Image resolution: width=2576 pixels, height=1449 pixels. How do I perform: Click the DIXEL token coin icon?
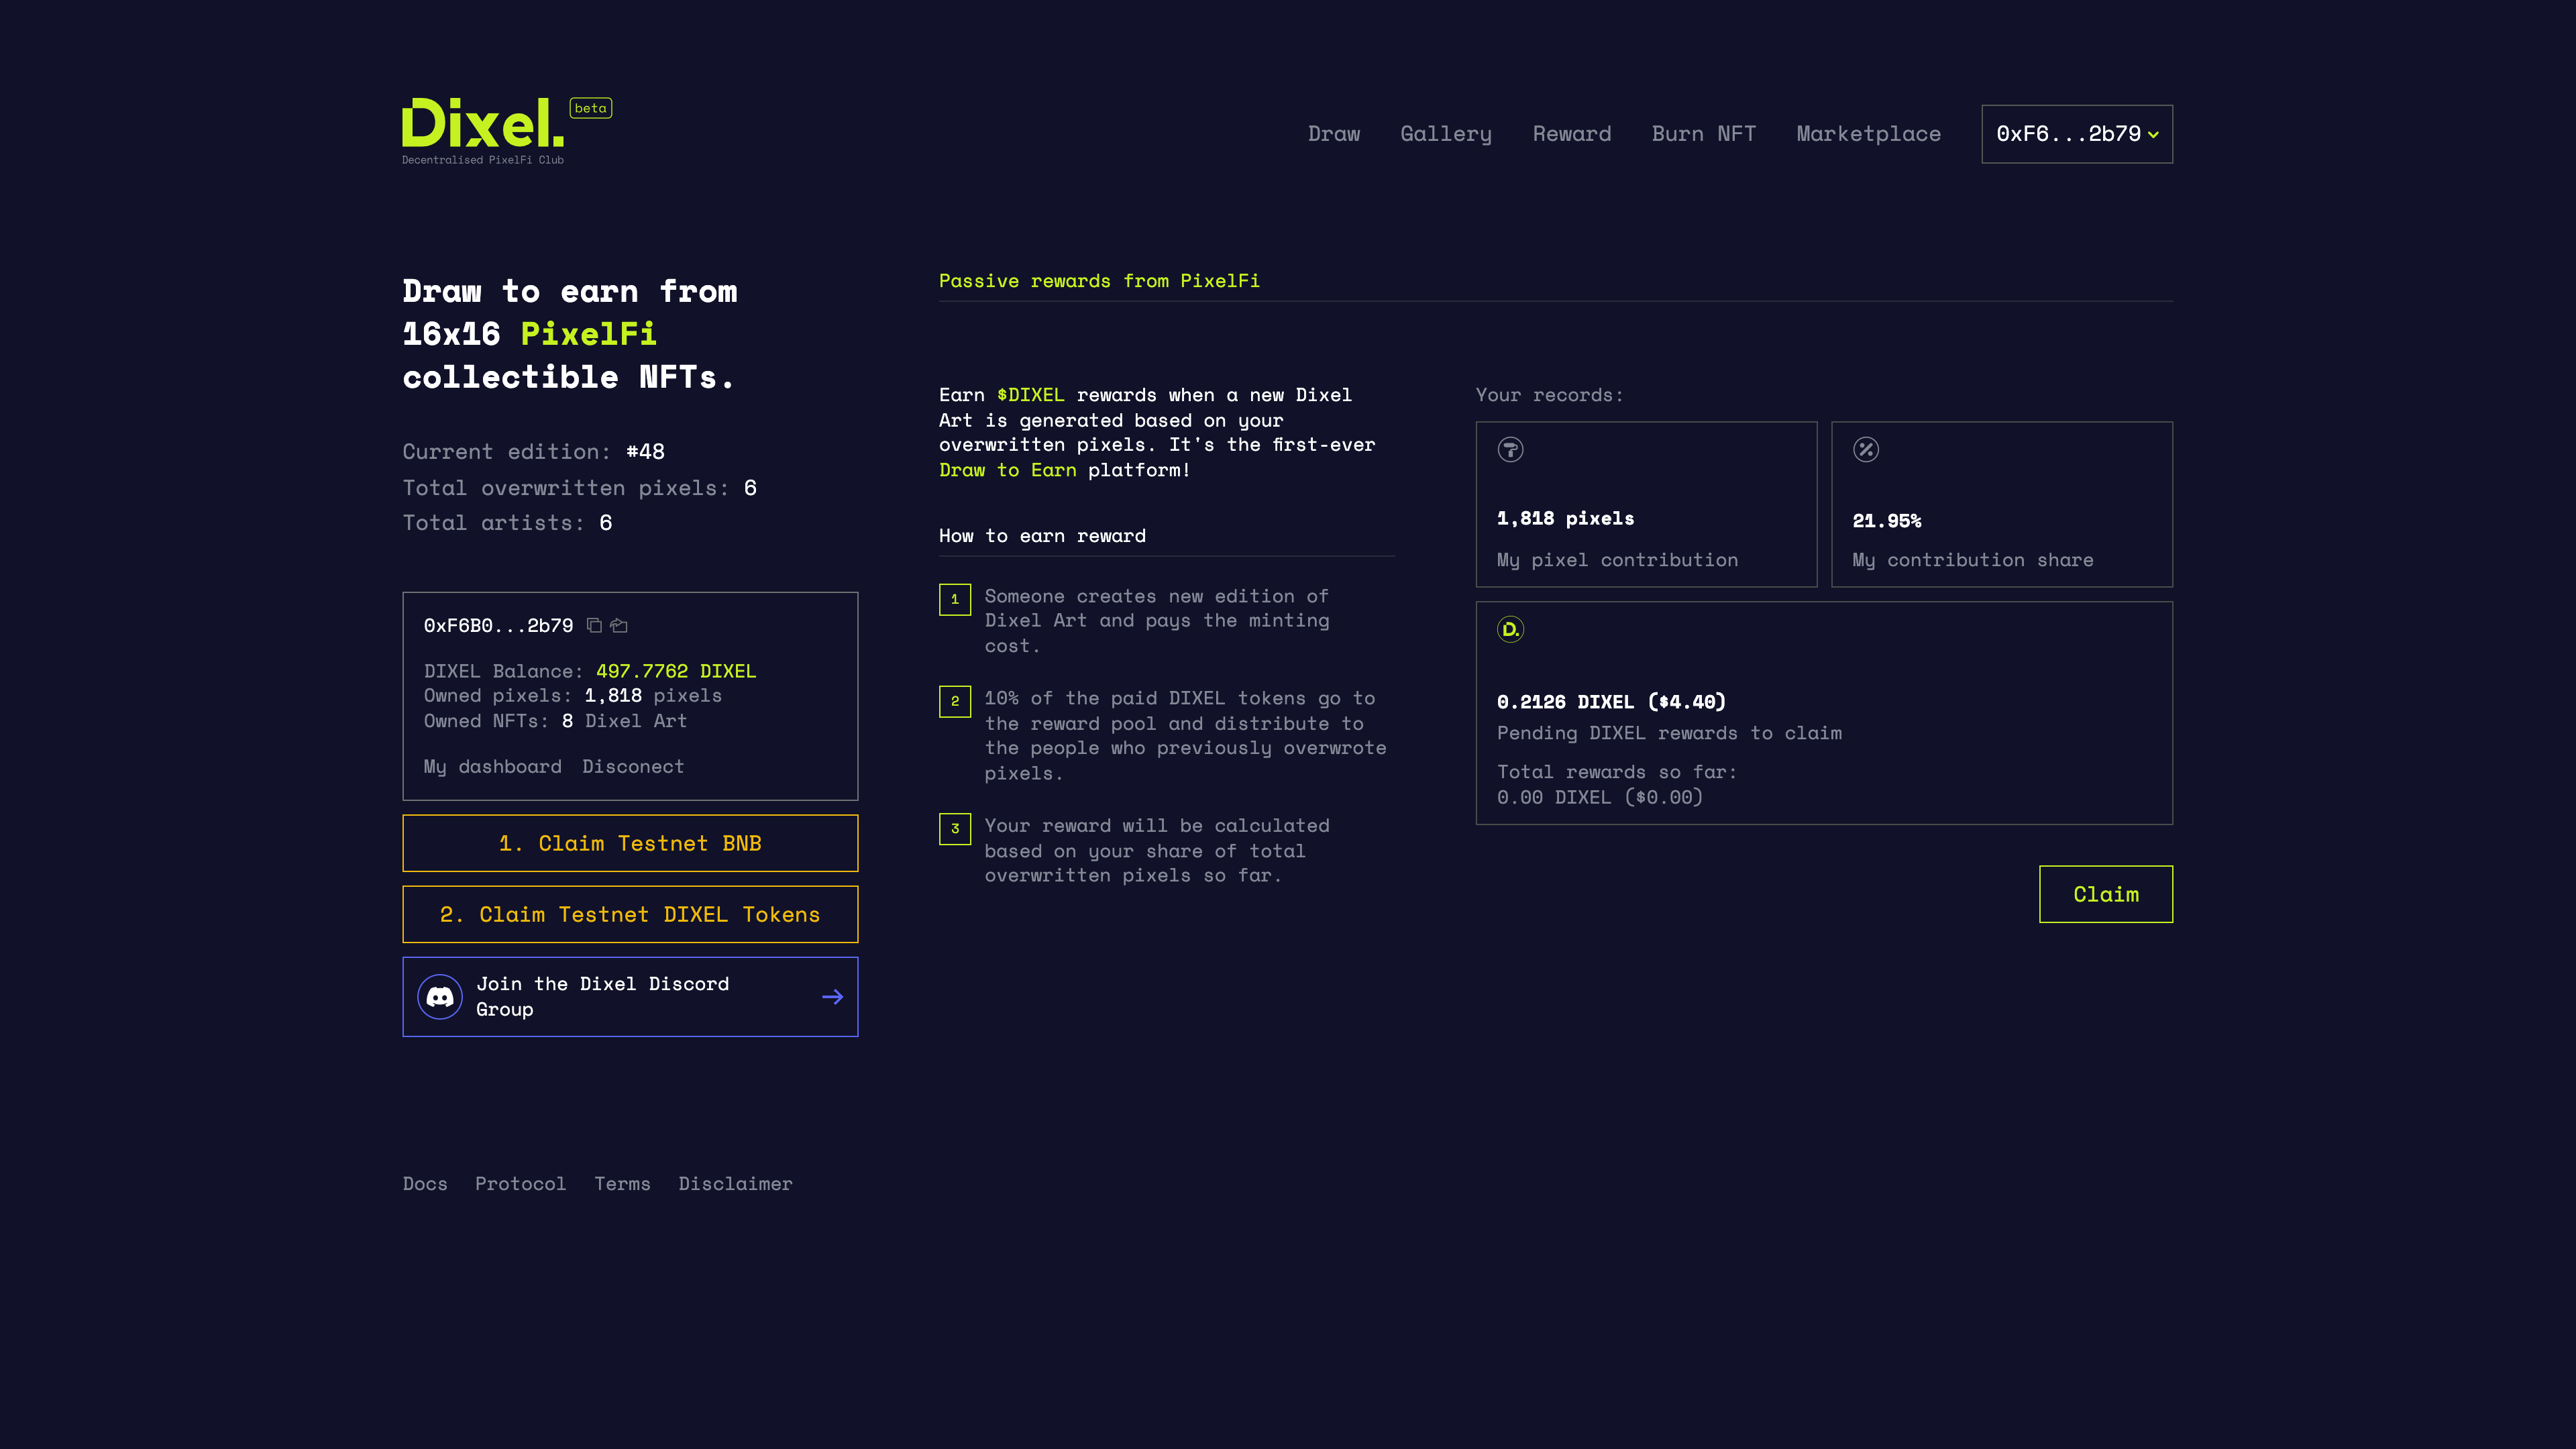(1510, 629)
